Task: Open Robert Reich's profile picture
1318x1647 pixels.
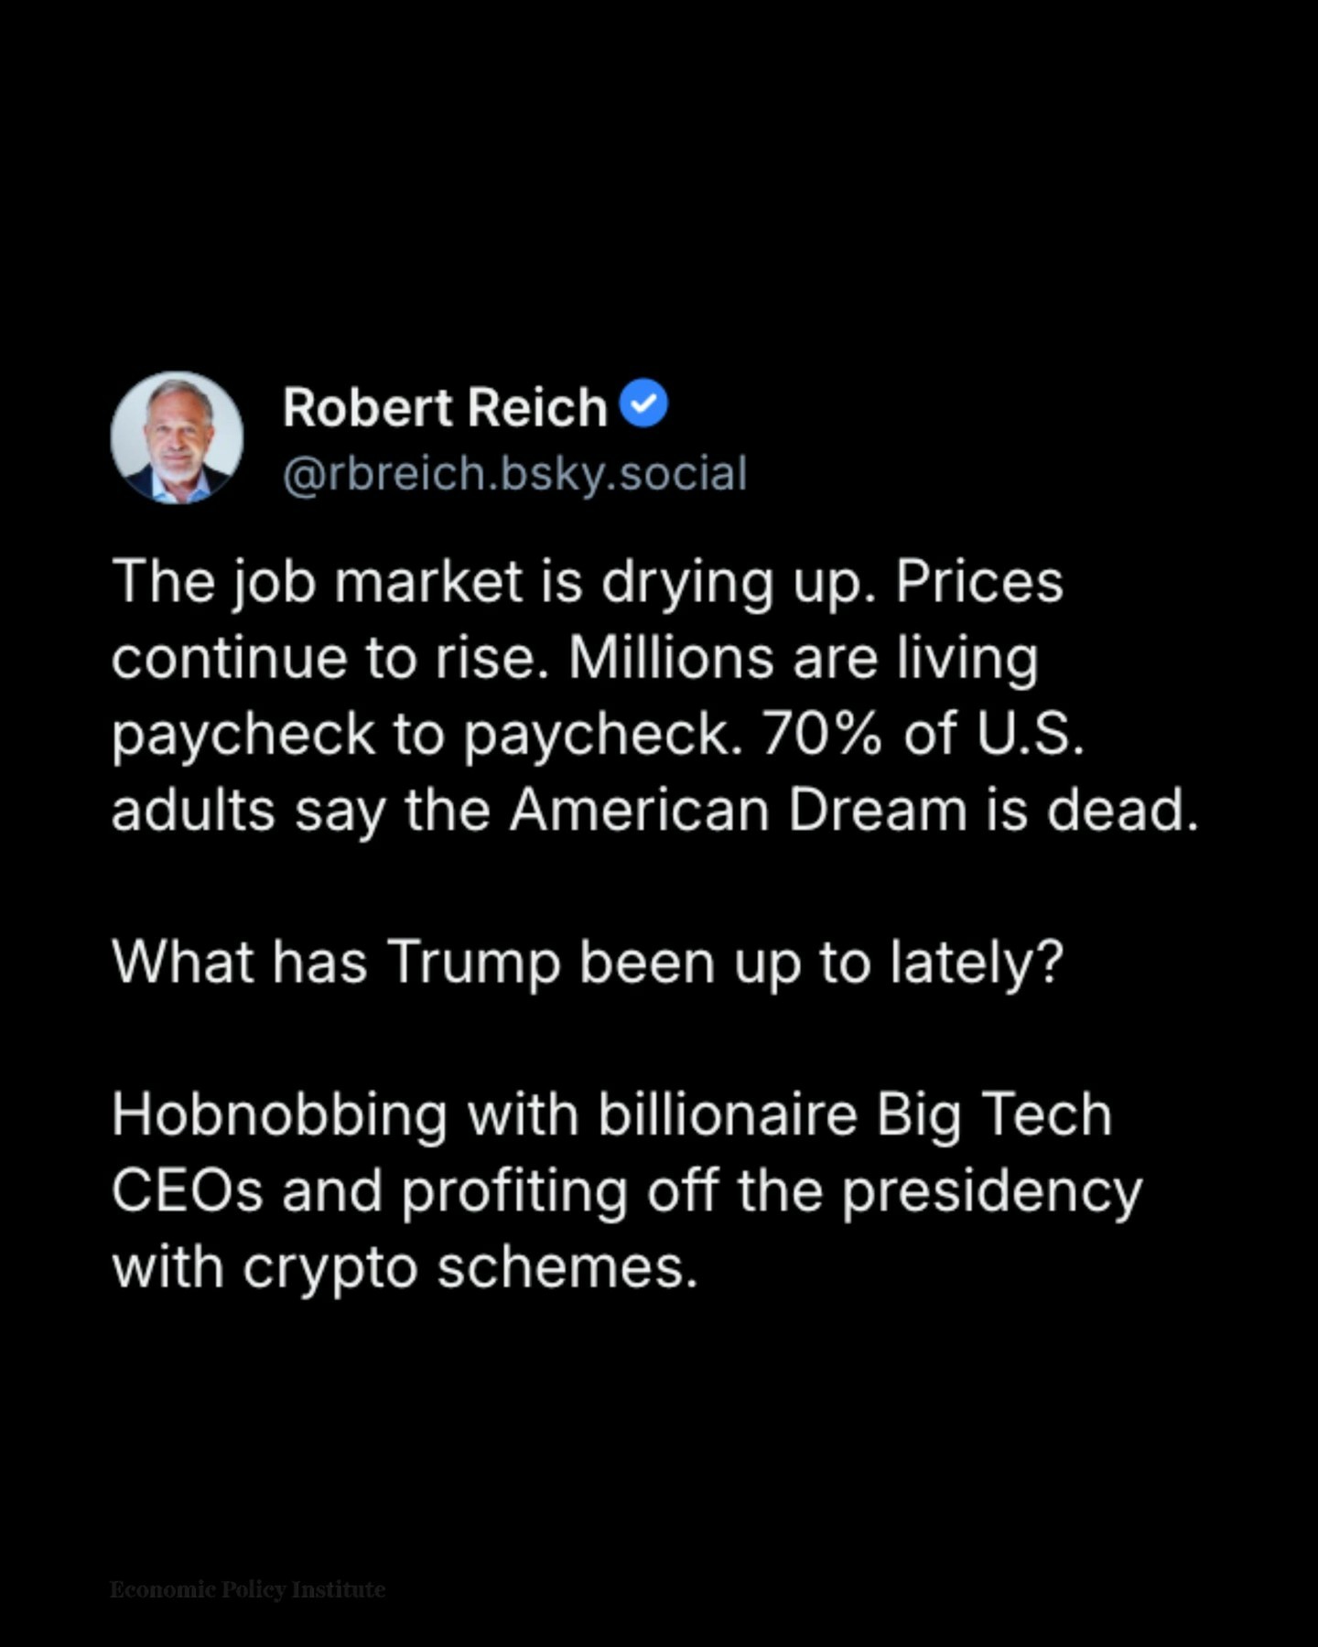Action: click(177, 438)
